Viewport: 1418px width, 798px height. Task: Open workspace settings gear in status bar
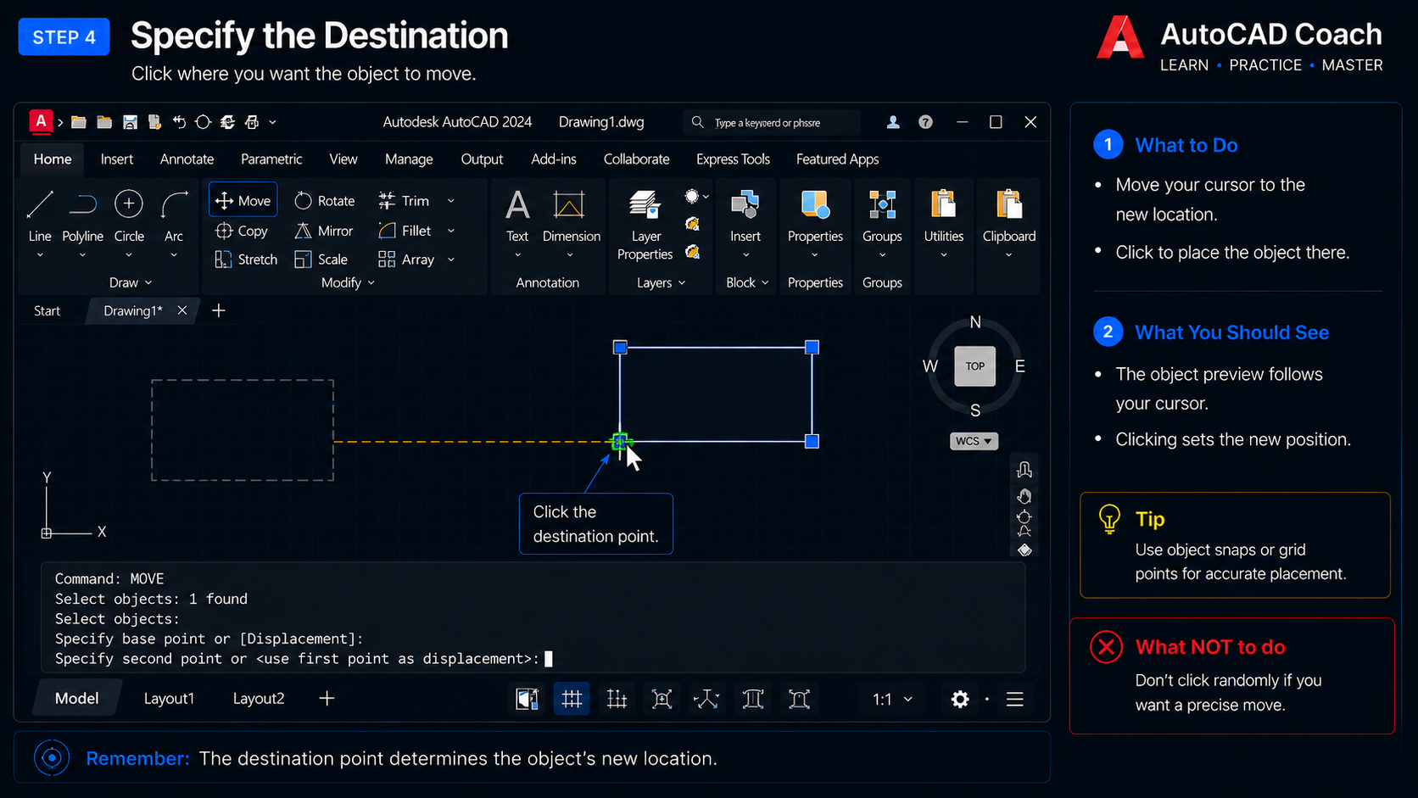pos(960,699)
